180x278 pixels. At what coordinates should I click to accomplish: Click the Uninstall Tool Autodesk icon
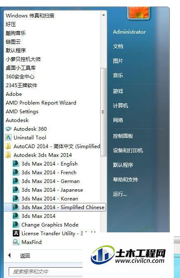(x=8, y=138)
